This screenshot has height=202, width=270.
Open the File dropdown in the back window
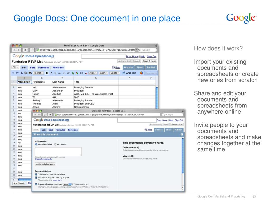(x=15, y=67)
